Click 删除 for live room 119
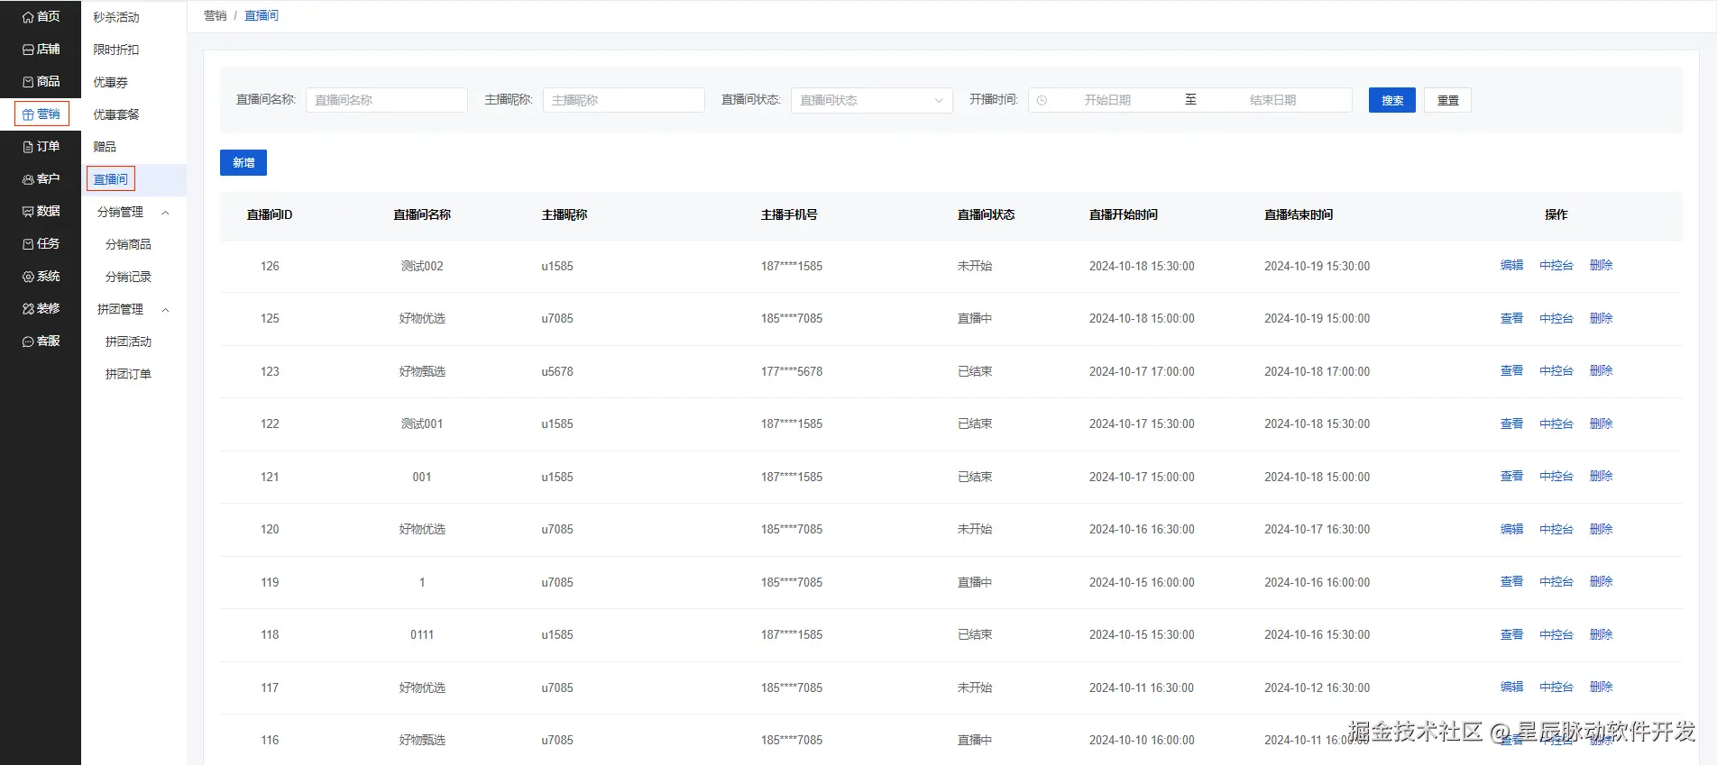Image resolution: width=1717 pixels, height=765 pixels. [x=1601, y=581]
